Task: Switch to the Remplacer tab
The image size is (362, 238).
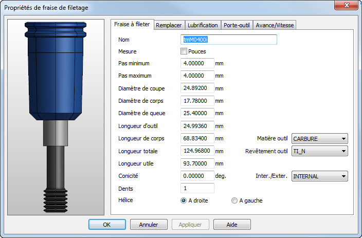Action: [x=169, y=25]
